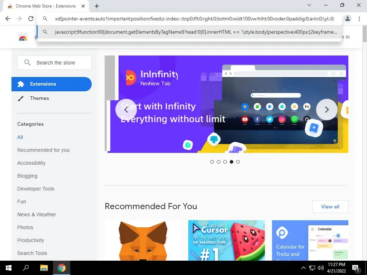Image resolution: width=367 pixels, height=275 pixels.
Task: Open the Developer Tools category
Action: pos(36,189)
